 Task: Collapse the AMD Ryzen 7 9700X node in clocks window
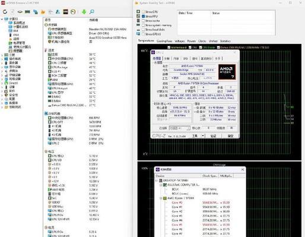click(161, 198)
